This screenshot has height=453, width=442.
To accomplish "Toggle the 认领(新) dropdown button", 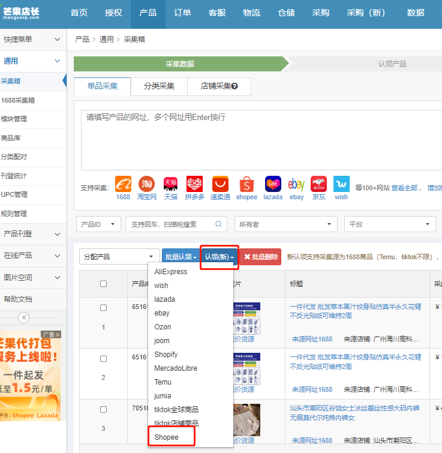I will [x=219, y=257].
